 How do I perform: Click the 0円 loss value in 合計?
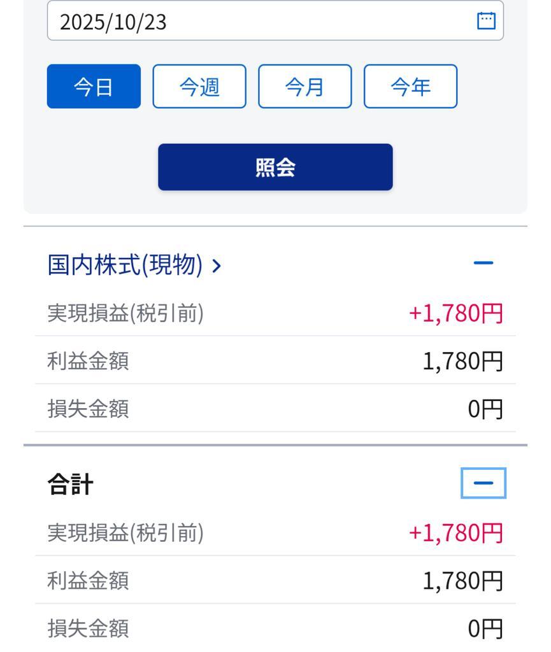[x=485, y=628]
